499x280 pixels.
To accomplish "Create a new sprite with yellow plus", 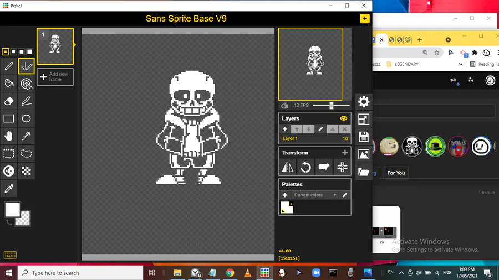I will click(365, 18).
